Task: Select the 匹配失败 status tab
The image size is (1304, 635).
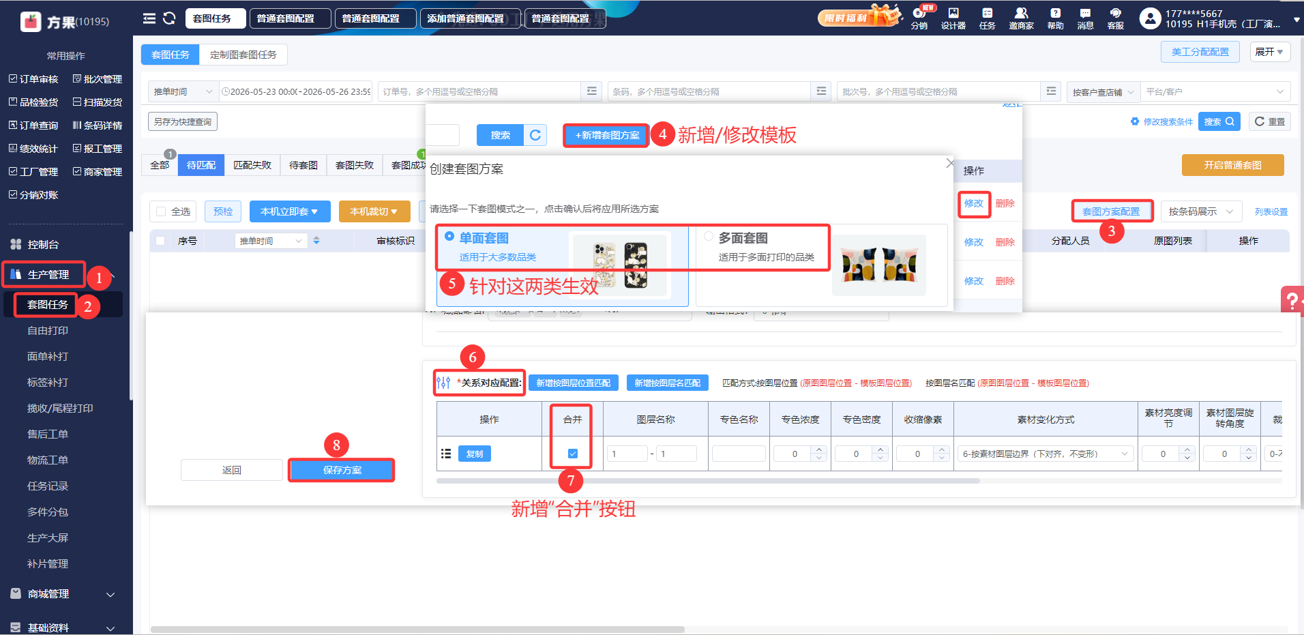Action: click(252, 165)
